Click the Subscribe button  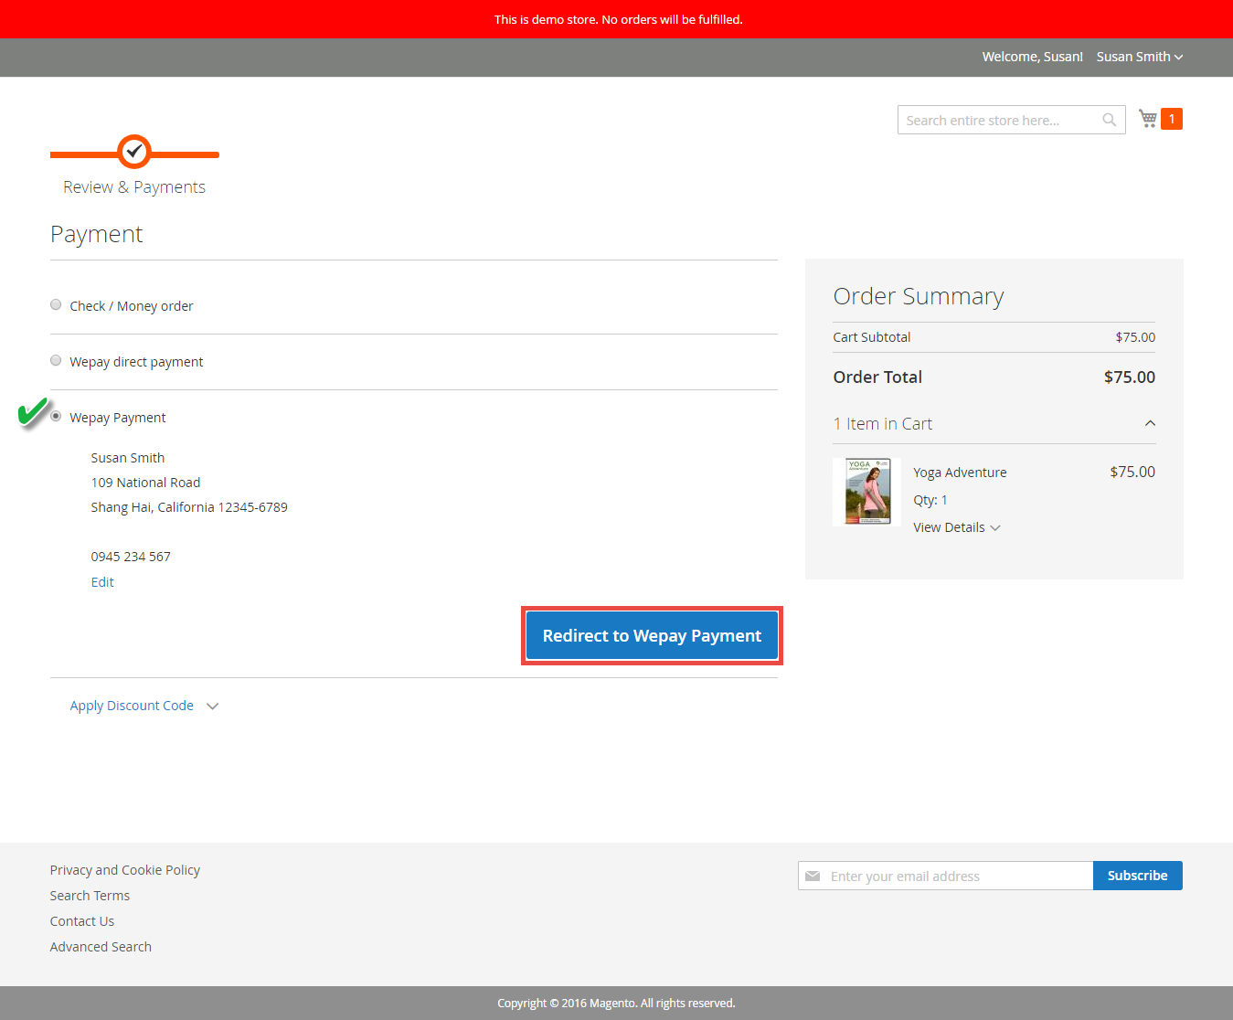click(1137, 876)
